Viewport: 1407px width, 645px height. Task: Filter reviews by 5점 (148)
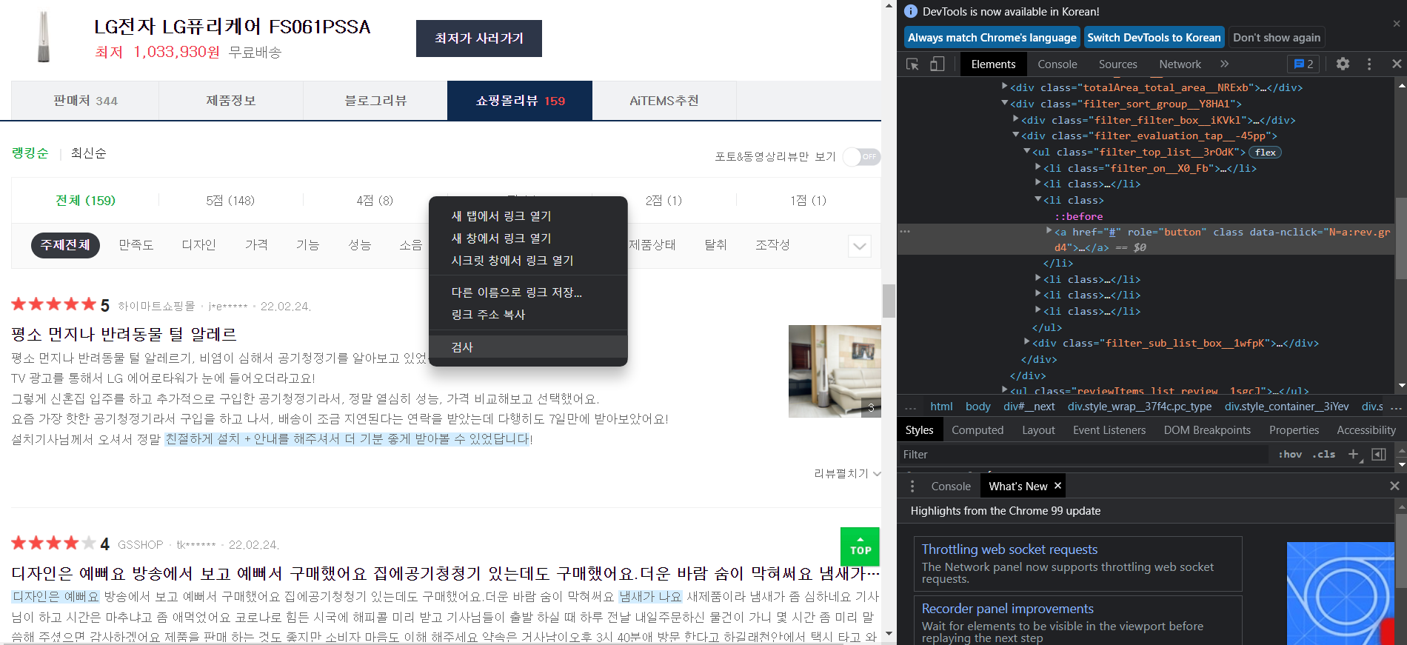point(230,201)
